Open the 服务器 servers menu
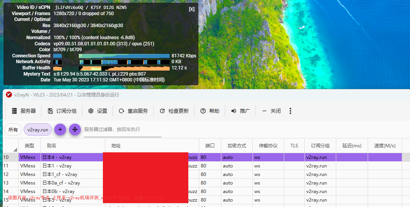This screenshot has width=410, height=207. pyautogui.click(x=24, y=111)
